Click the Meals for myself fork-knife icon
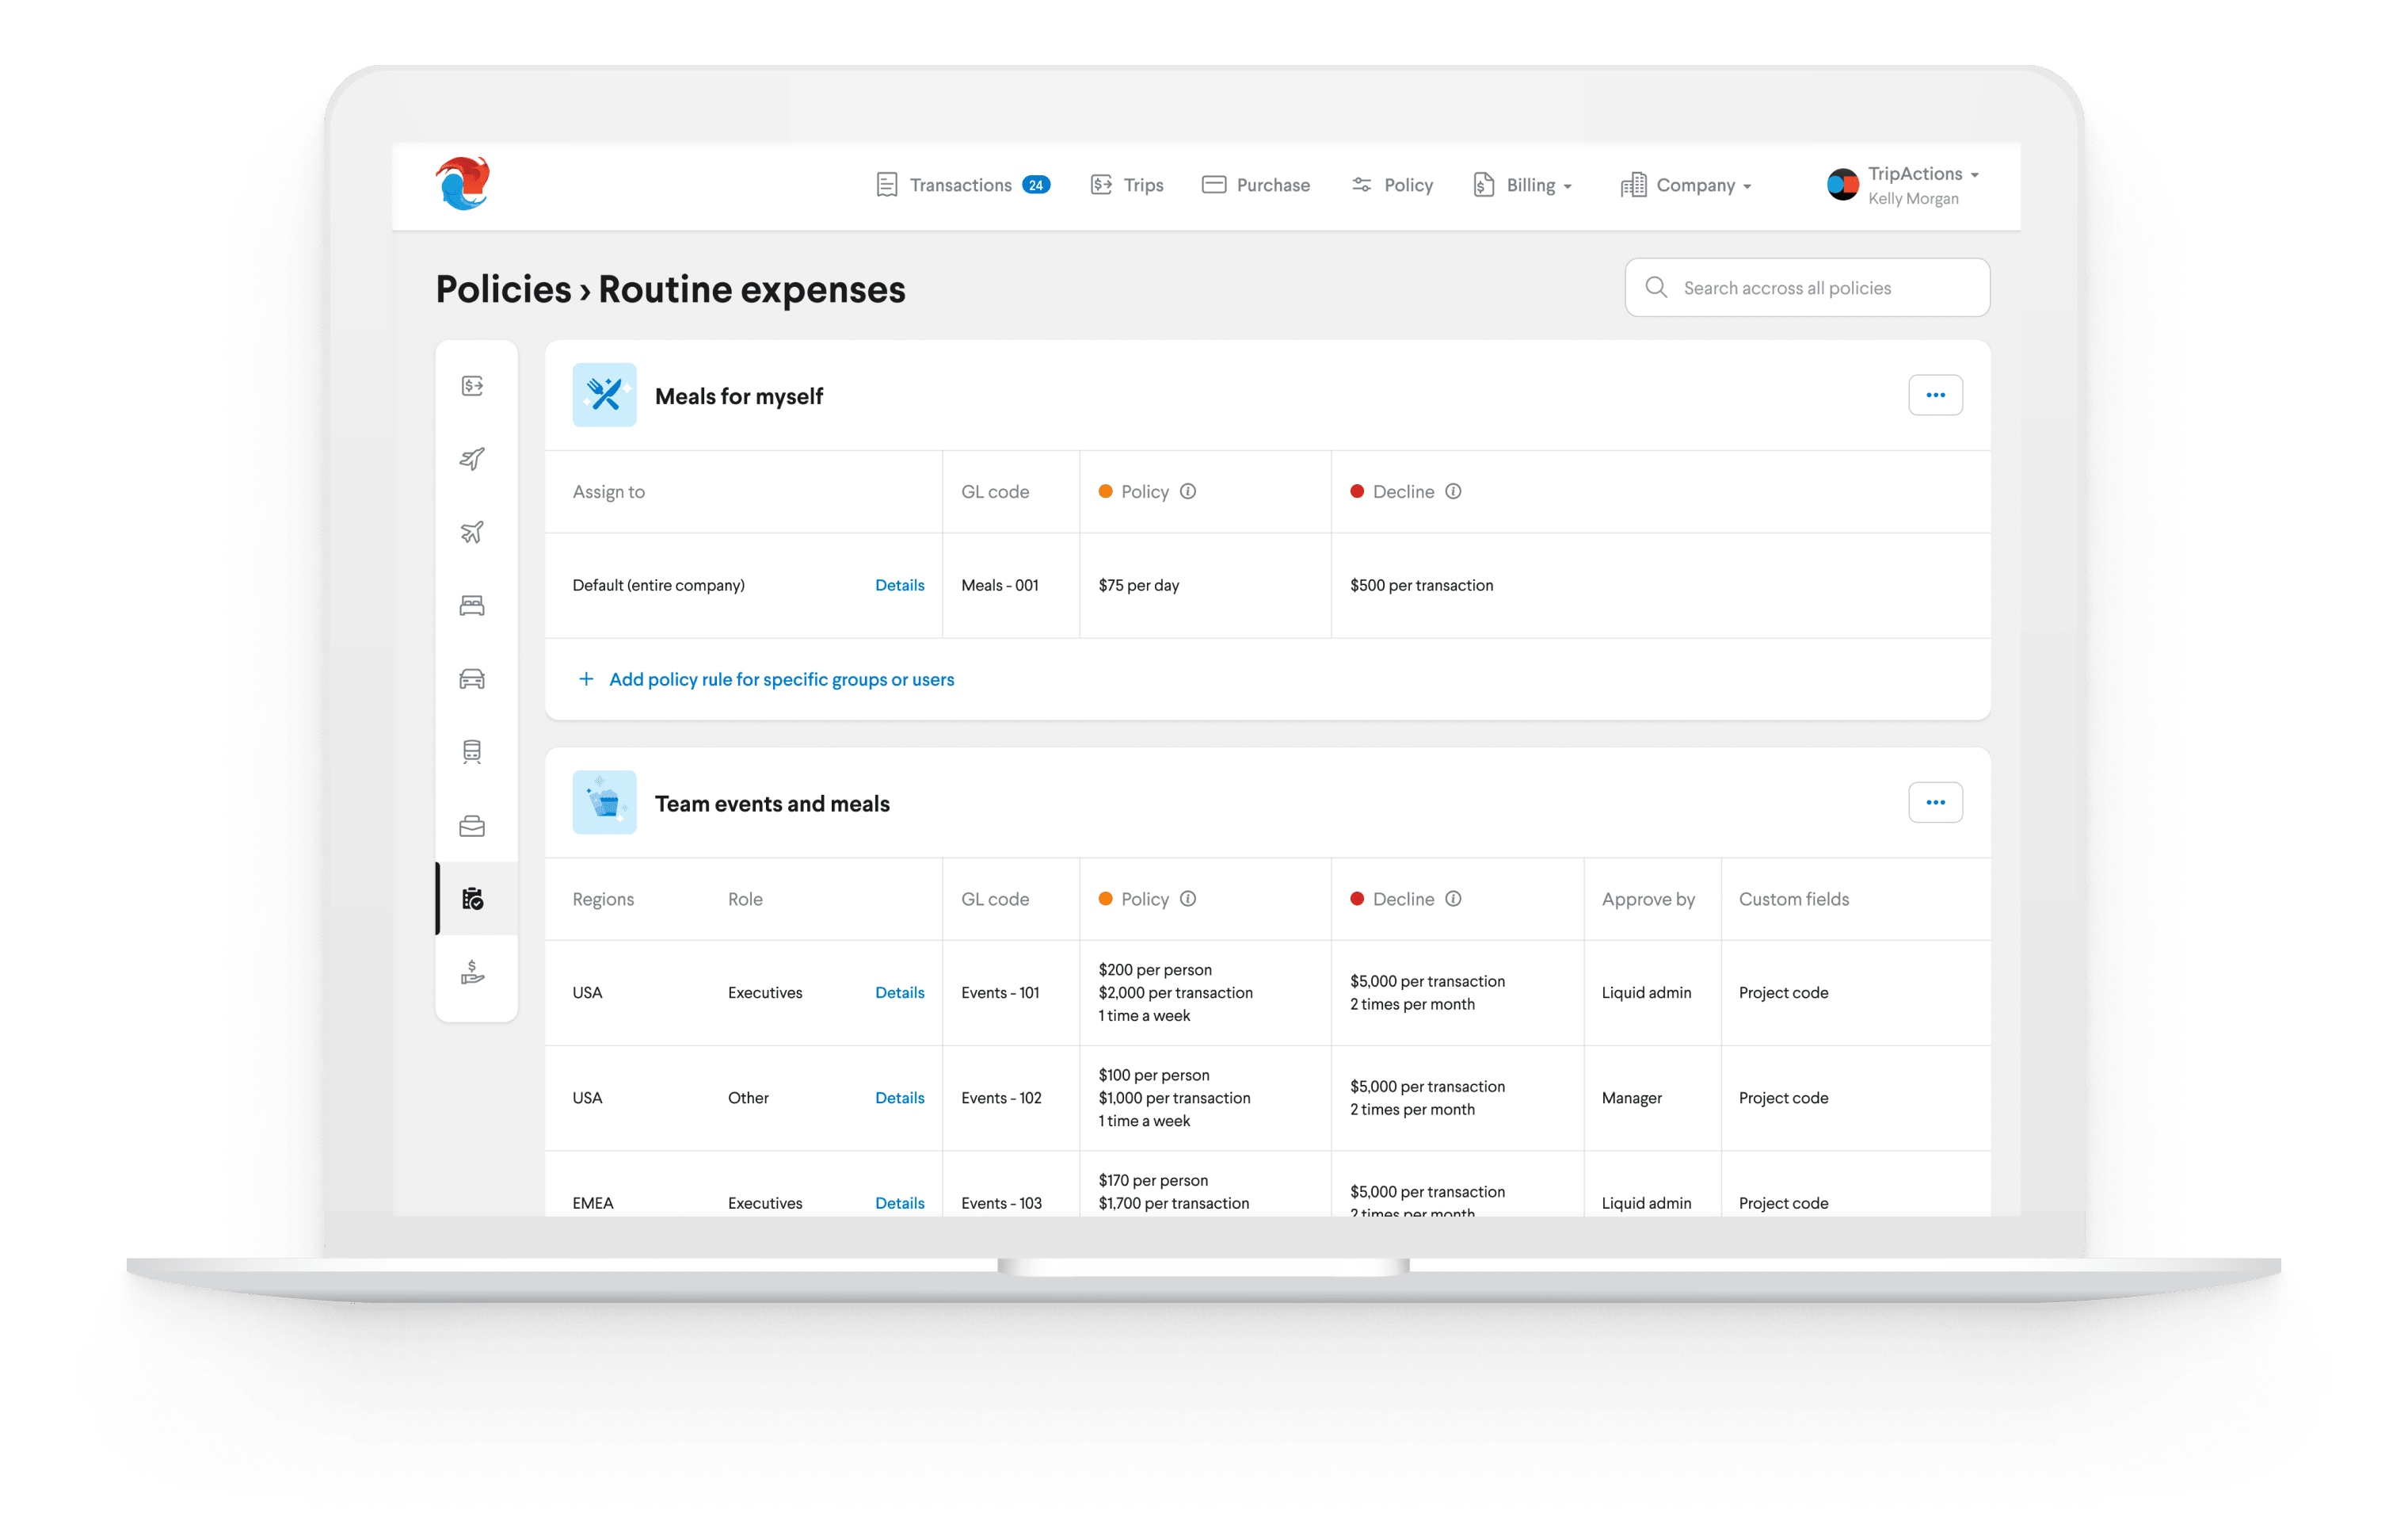This screenshot has height=1536, width=2408. [604, 395]
